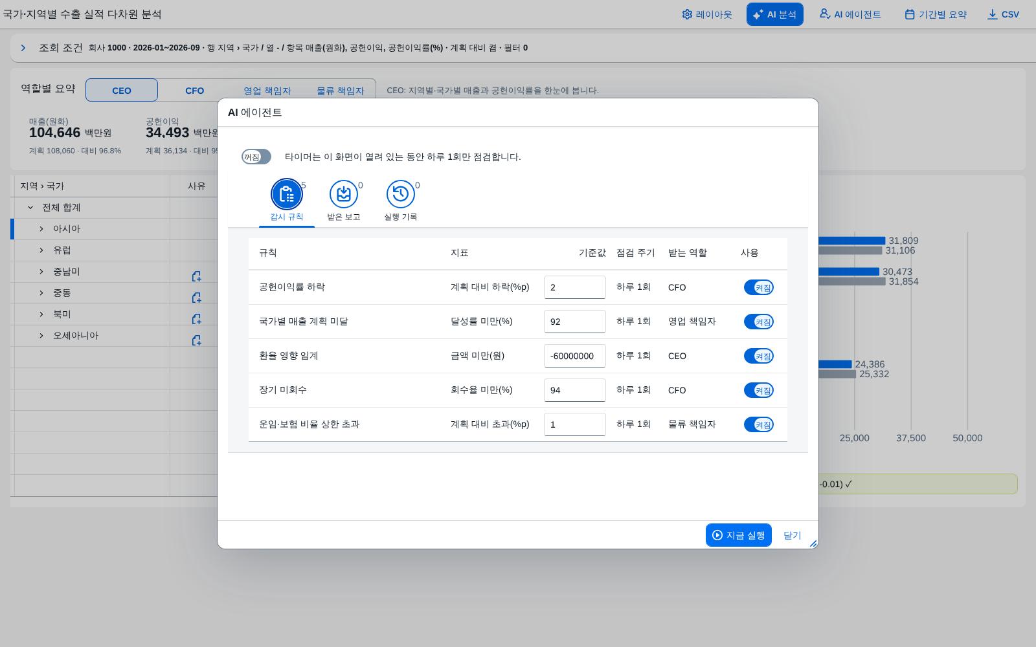Click the reason note icon for 중동
The height and width of the screenshot is (647, 1036).
(x=196, y=298)
